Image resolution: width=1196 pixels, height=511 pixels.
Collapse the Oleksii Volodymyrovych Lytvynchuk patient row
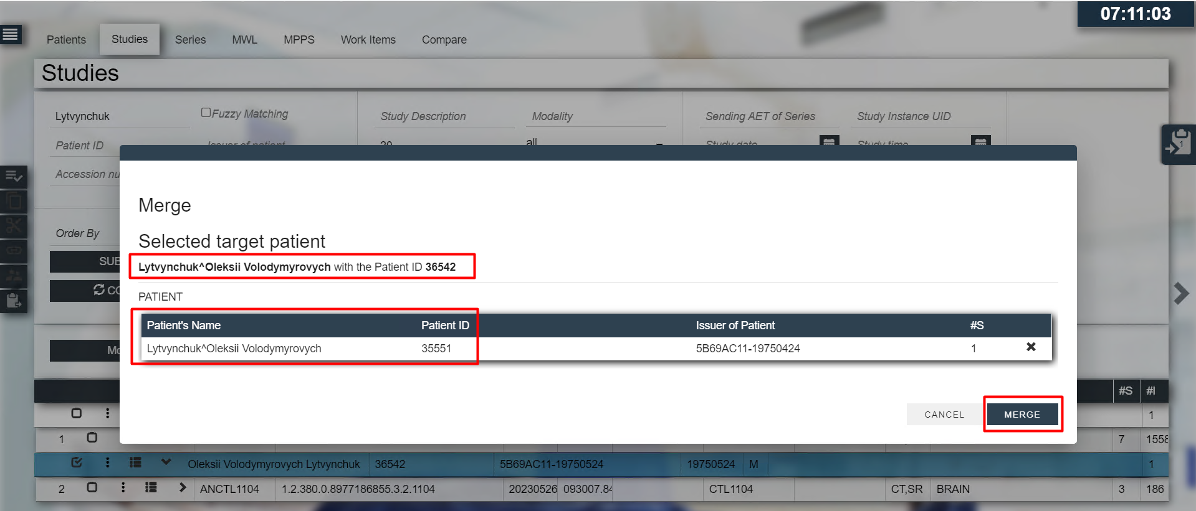pyautogui.click(x=166, y=462)
